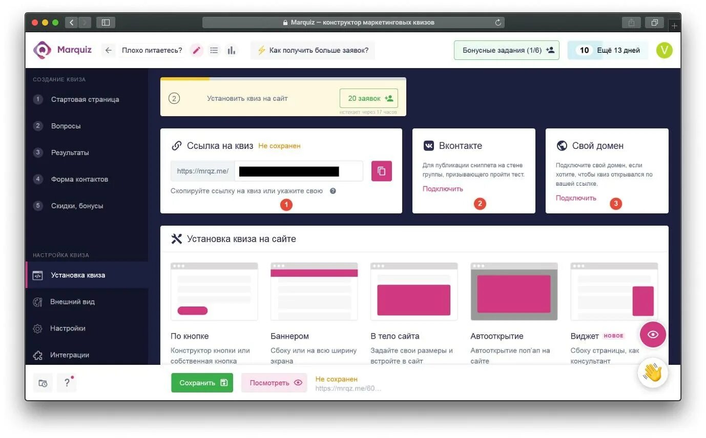Click the '20 заявок' reward button
Image resolution: width=706 pixels, height=438 pixels.
pos(369,98)
